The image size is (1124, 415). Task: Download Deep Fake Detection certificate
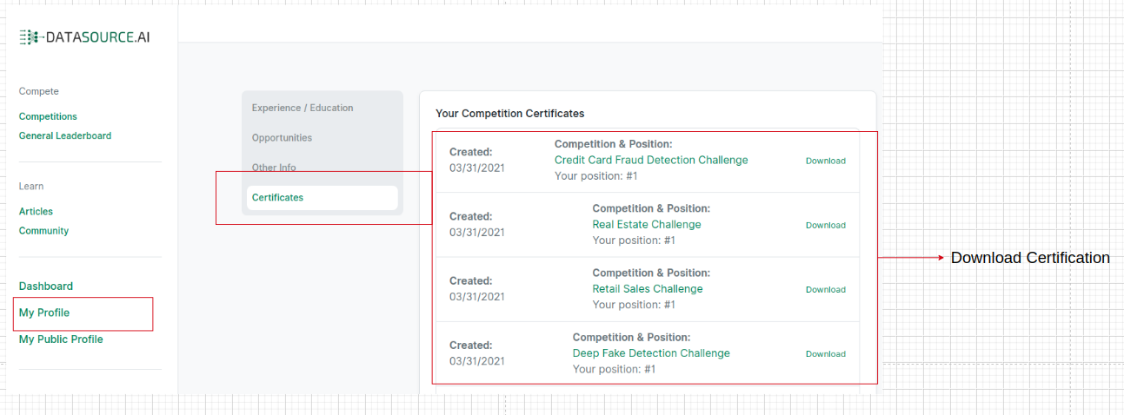click(825, 353)
